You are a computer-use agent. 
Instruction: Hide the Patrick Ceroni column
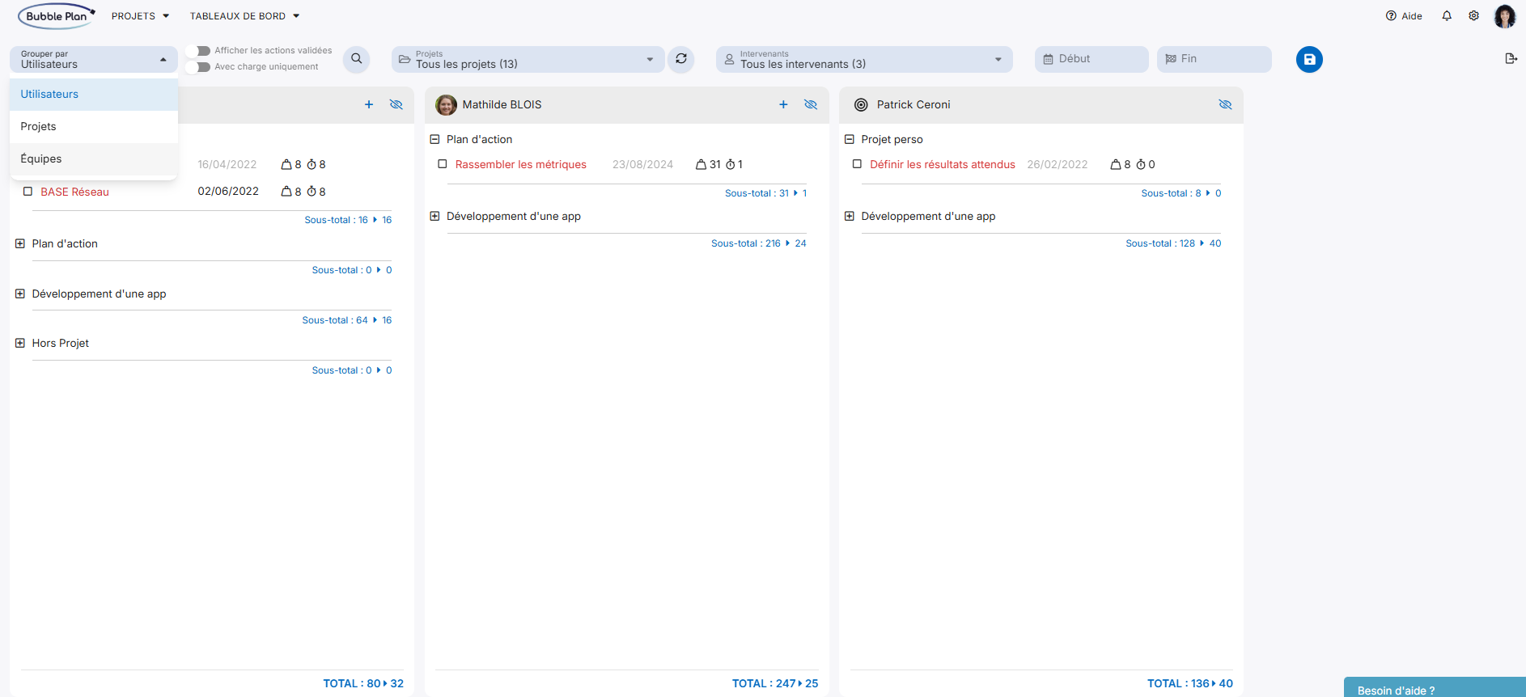[1225, 104]
